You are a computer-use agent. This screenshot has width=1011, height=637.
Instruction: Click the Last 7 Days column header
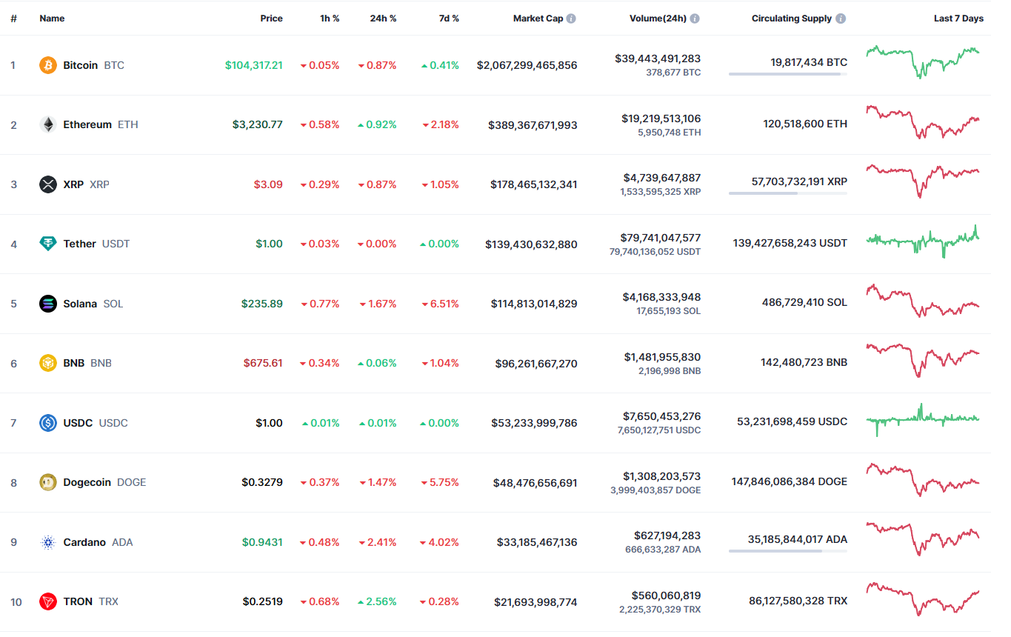[958, 19]
